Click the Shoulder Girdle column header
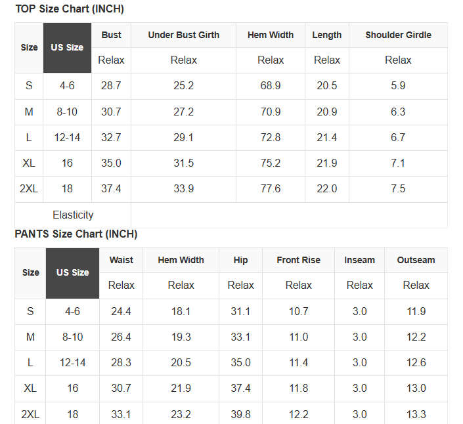Image resolution: width=463 pixels, height=424 pixels. pyautogui.click(x=398, y=35)
